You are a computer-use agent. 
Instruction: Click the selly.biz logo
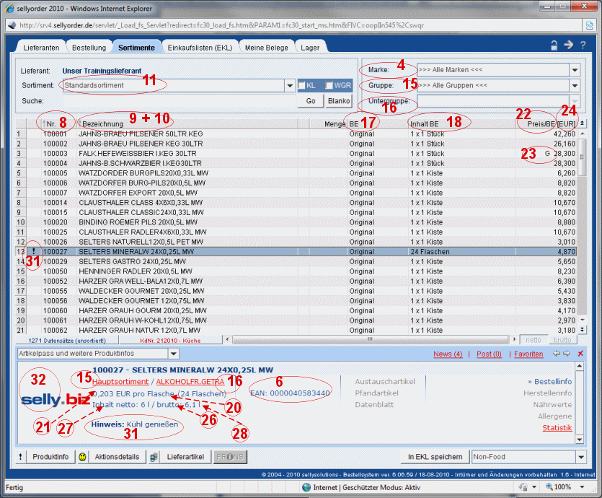pyautogui.click(x=55, y=399)
